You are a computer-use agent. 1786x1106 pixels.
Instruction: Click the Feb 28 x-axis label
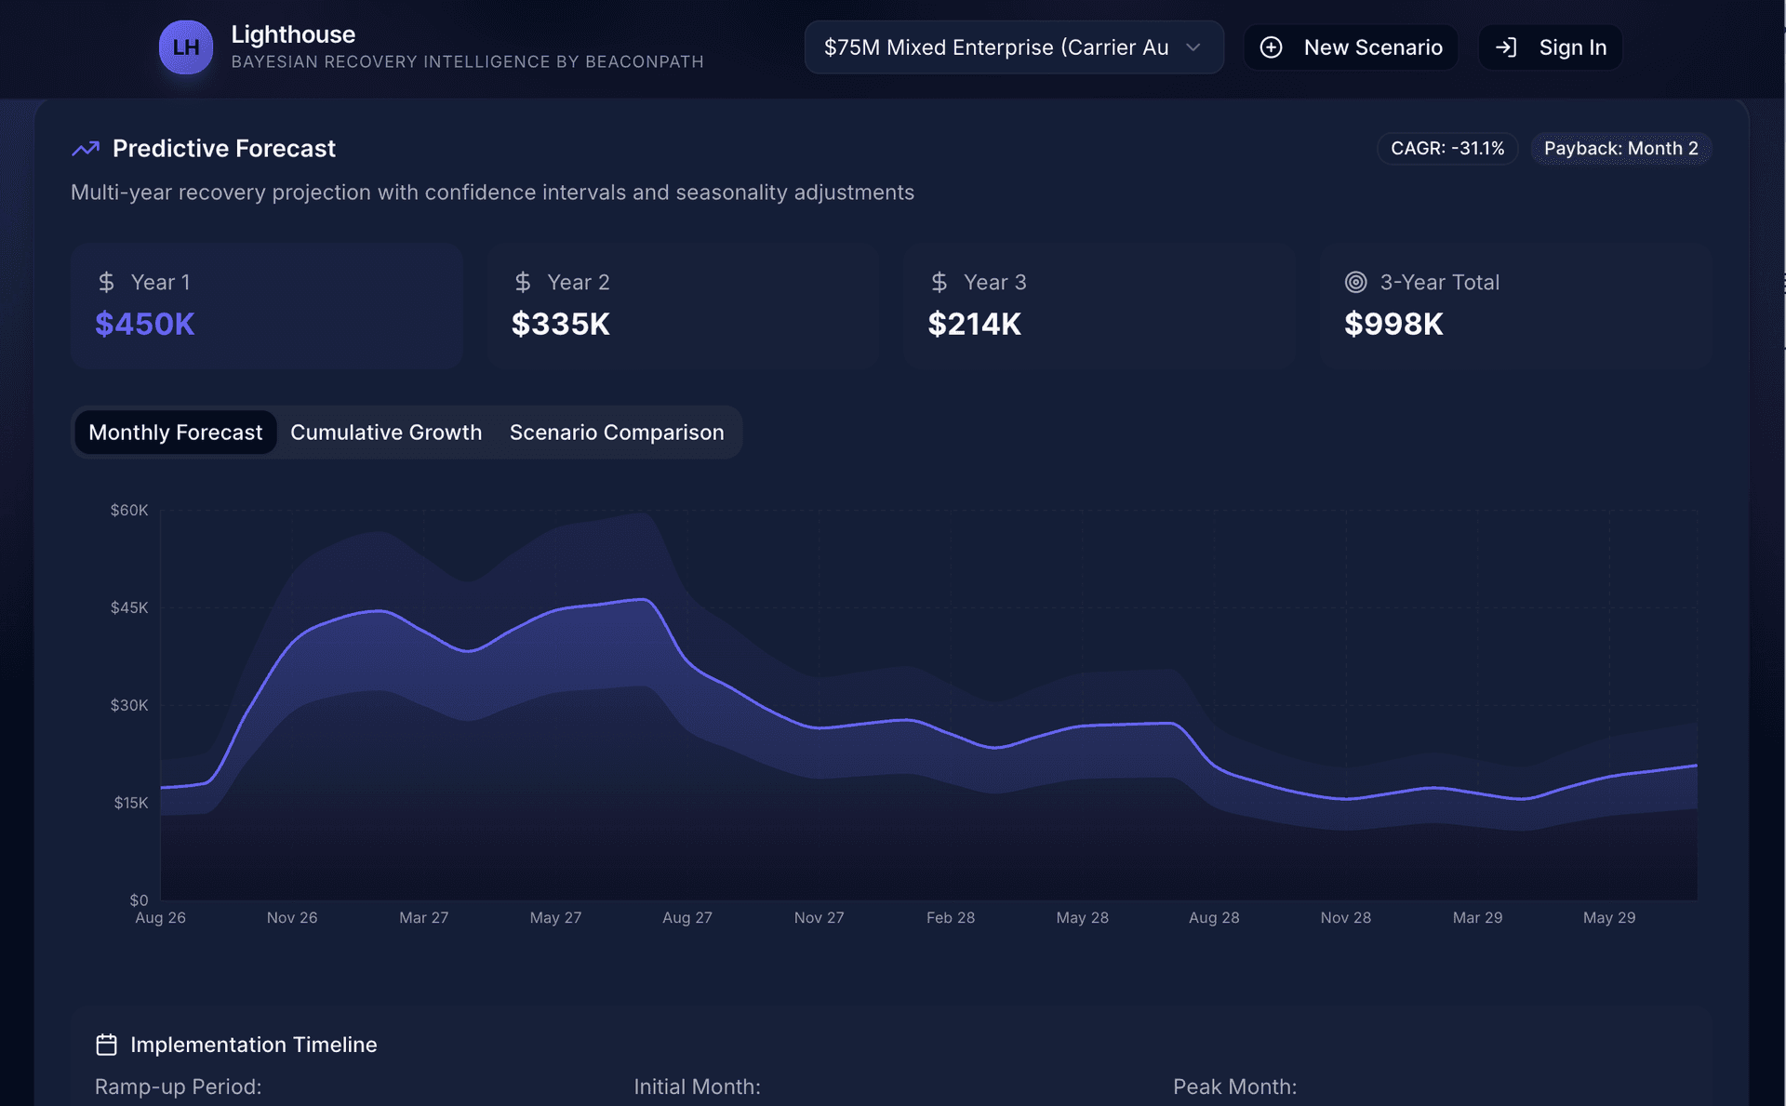click(x=951, y=918)
